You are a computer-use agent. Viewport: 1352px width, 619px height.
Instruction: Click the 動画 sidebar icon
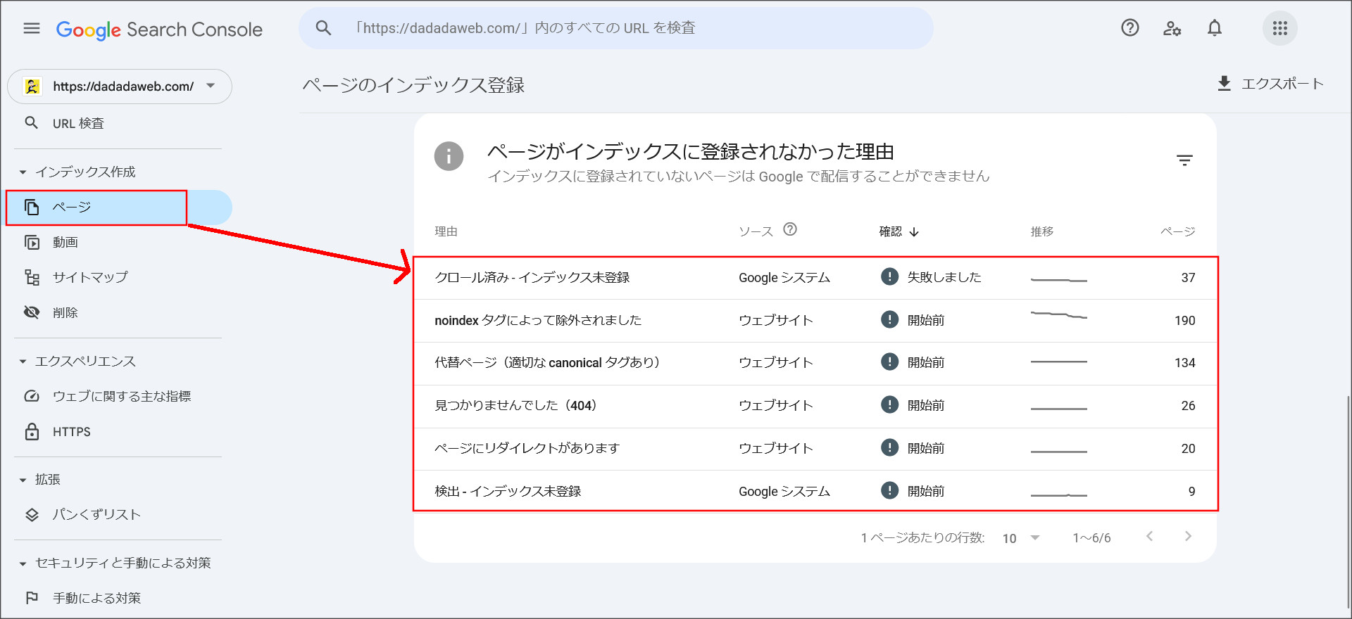click(x=32, y=242)
